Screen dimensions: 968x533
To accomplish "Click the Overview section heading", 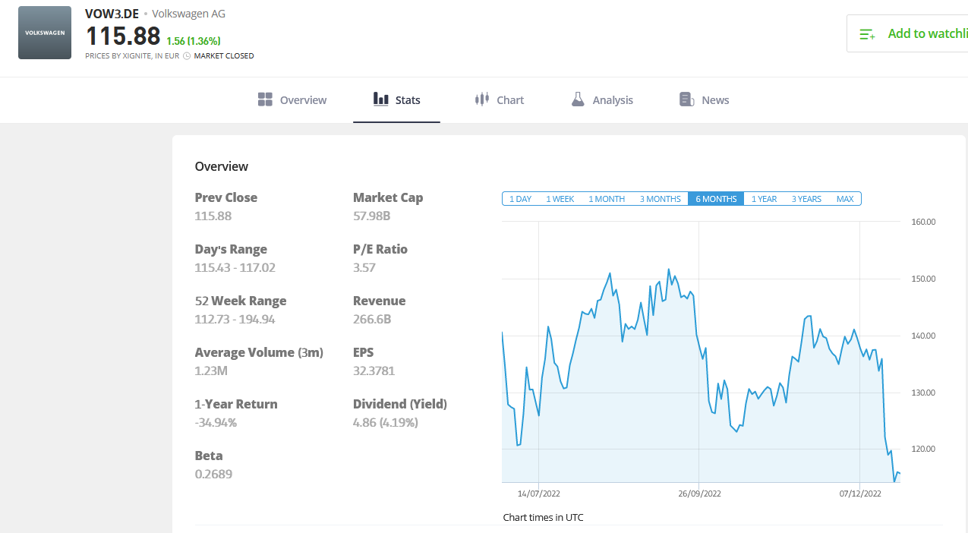I will coord(222,166).
